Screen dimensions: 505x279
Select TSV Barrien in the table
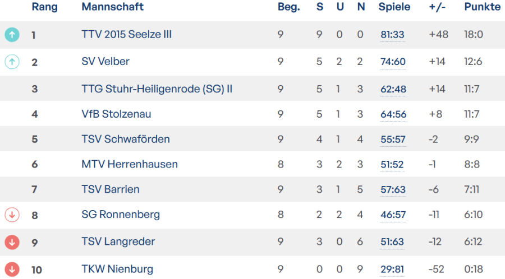tap(111, 189)
